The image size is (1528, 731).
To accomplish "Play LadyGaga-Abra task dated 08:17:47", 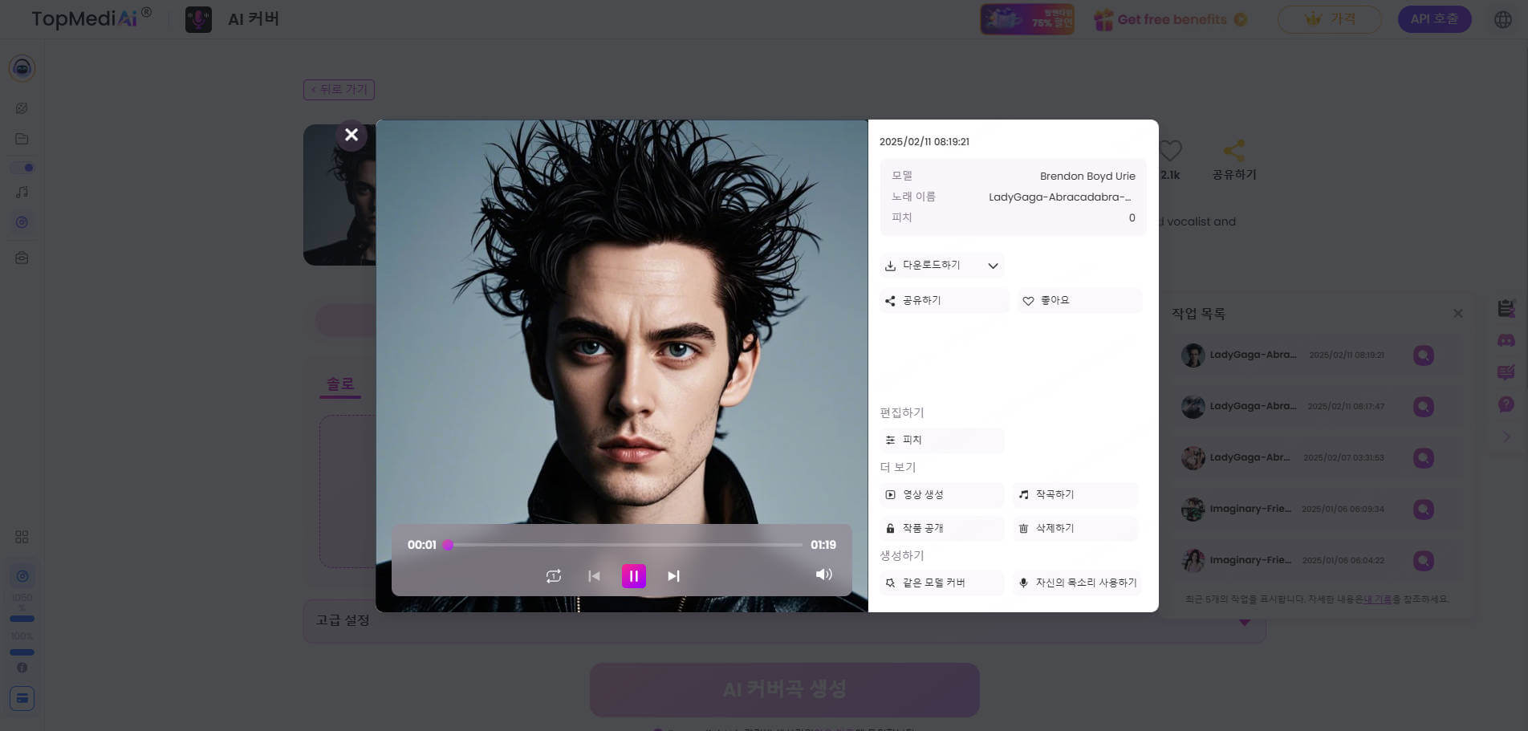I will click(1424, 407).
